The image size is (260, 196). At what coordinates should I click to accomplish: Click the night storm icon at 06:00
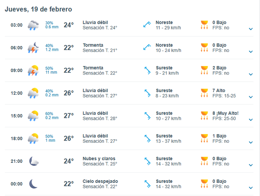coord(33,48)
